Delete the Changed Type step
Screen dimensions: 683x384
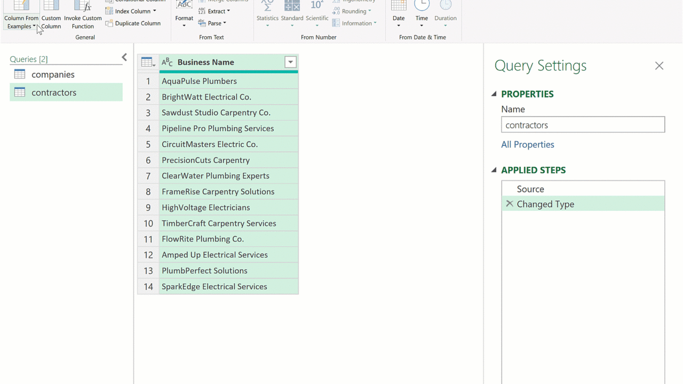(509, 204)
